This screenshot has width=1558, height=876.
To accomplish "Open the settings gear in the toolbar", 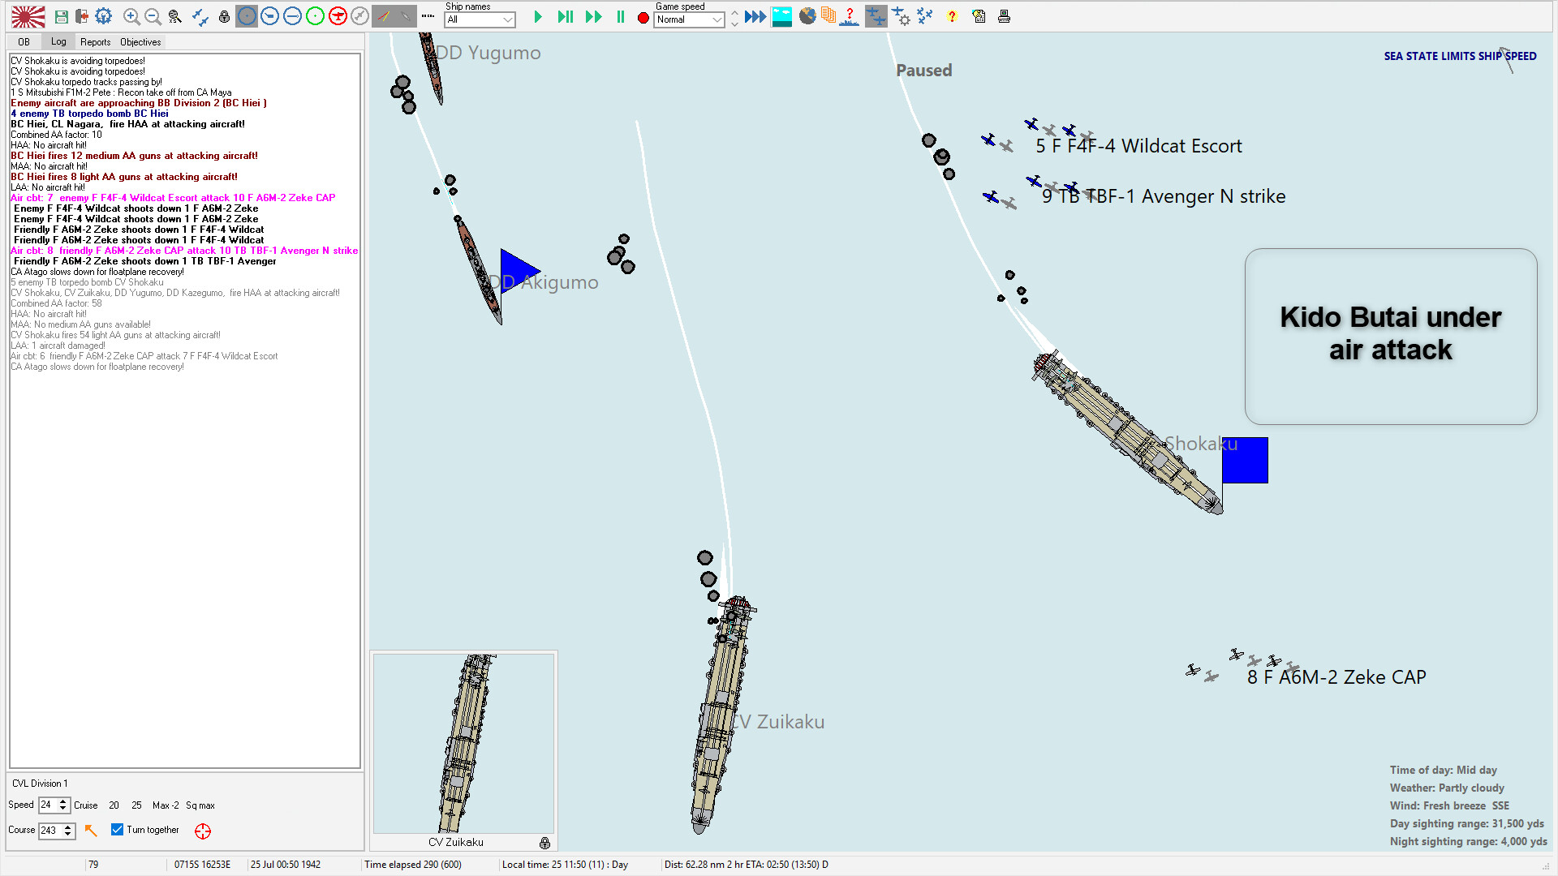I will pos(104,16).
